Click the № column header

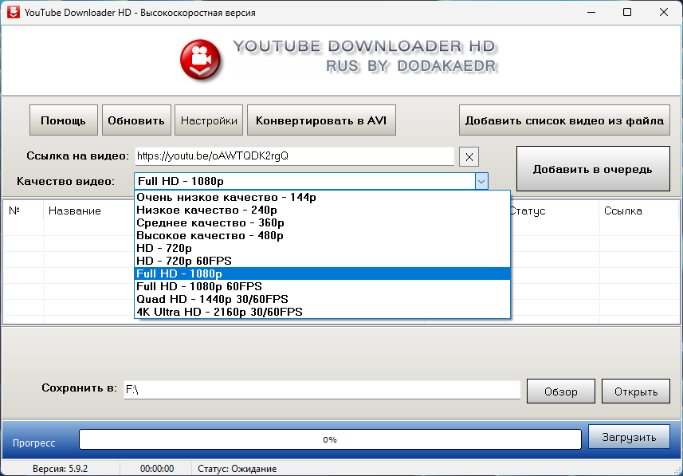(x=23, y=211)
